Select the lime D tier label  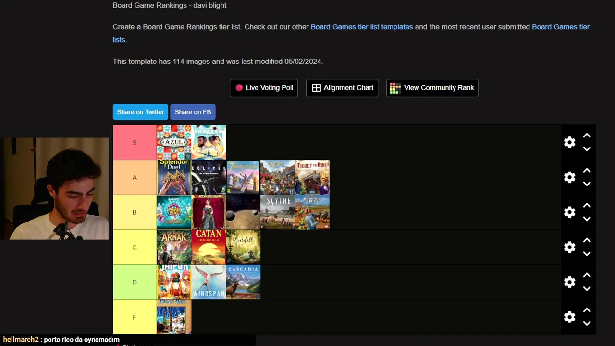point(135,282)
